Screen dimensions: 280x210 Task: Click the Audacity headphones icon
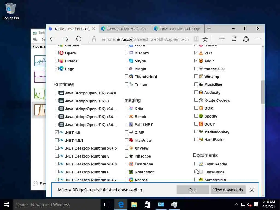click(x=201, y=92)
